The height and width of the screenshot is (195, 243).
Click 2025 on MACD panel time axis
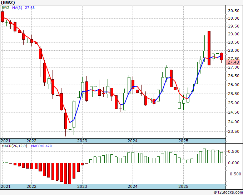[183, 186]
